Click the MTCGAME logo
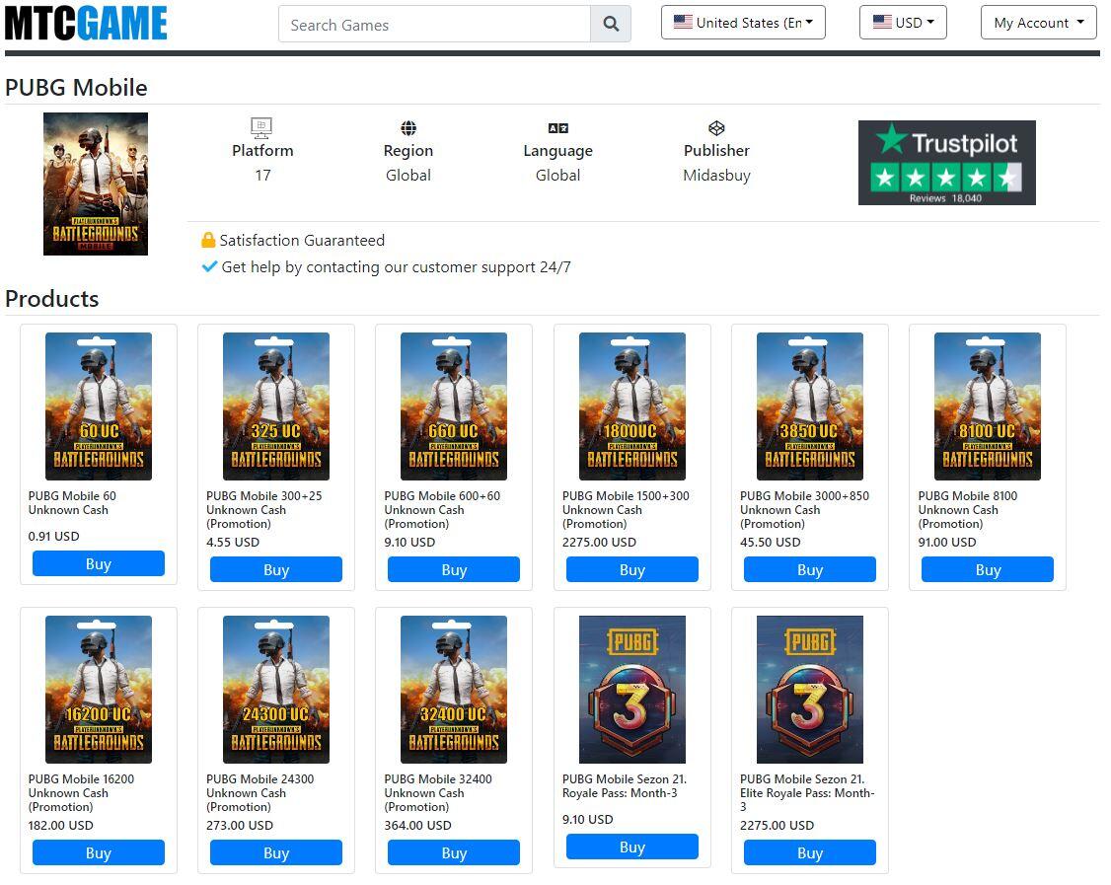1111x885 pixels. click(86, 24)
